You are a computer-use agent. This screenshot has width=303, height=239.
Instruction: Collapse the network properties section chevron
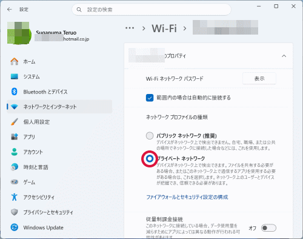(284, 56)
